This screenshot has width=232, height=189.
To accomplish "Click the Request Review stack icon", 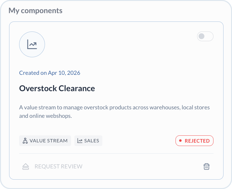I will pyautogui.click(x=26, y=166).
